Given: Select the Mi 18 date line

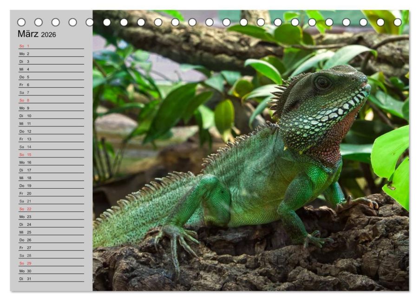Looking at the screenshot, I should coord(51,178).
